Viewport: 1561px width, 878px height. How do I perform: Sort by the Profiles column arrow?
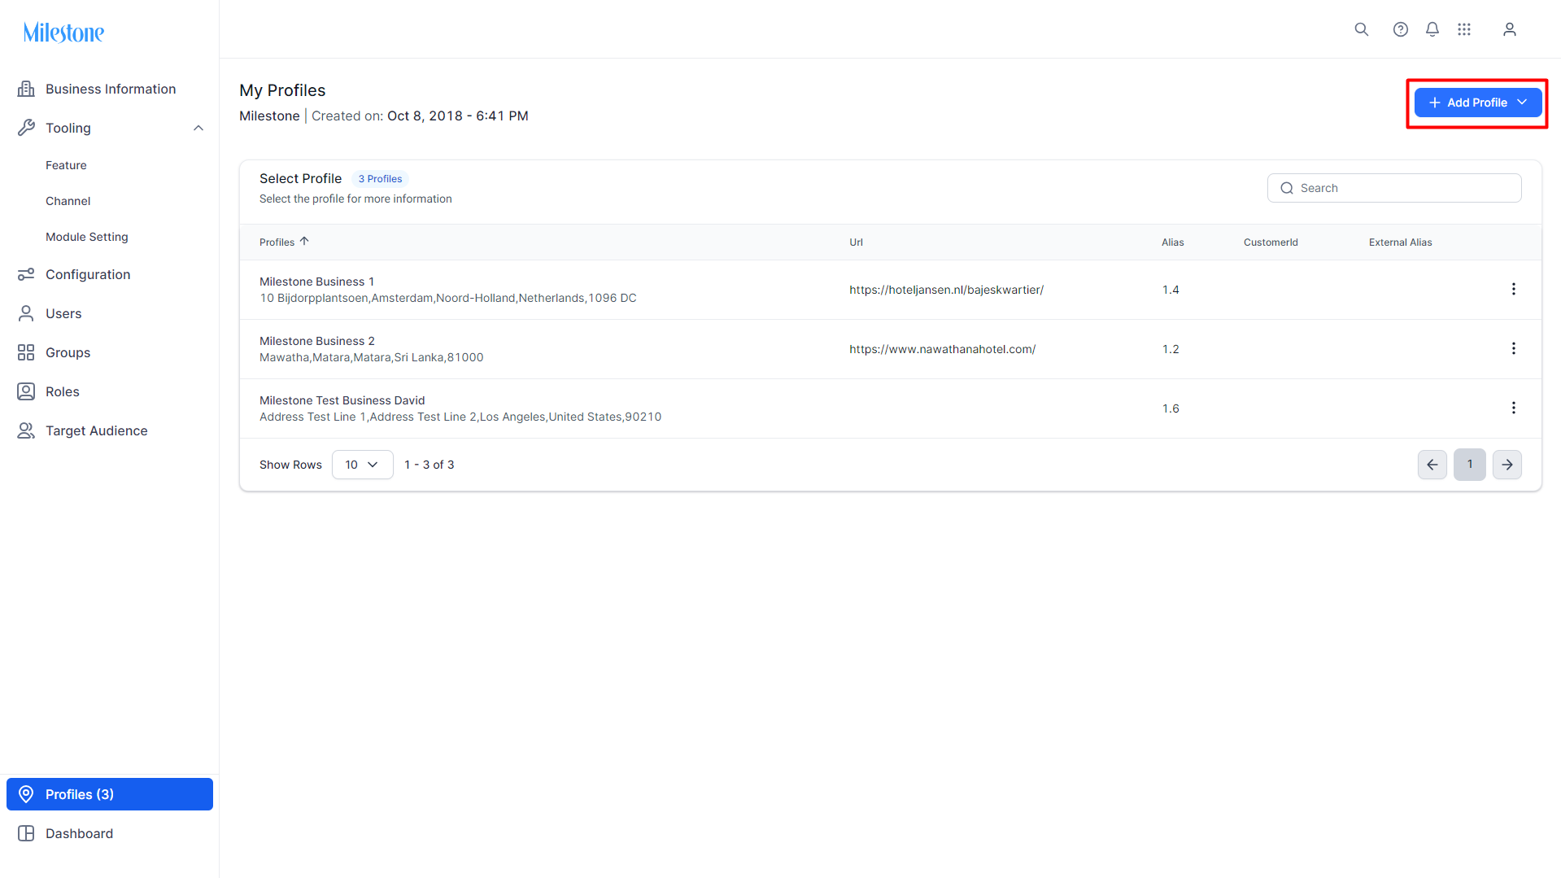pyautogui.click(x=304, y=241)
